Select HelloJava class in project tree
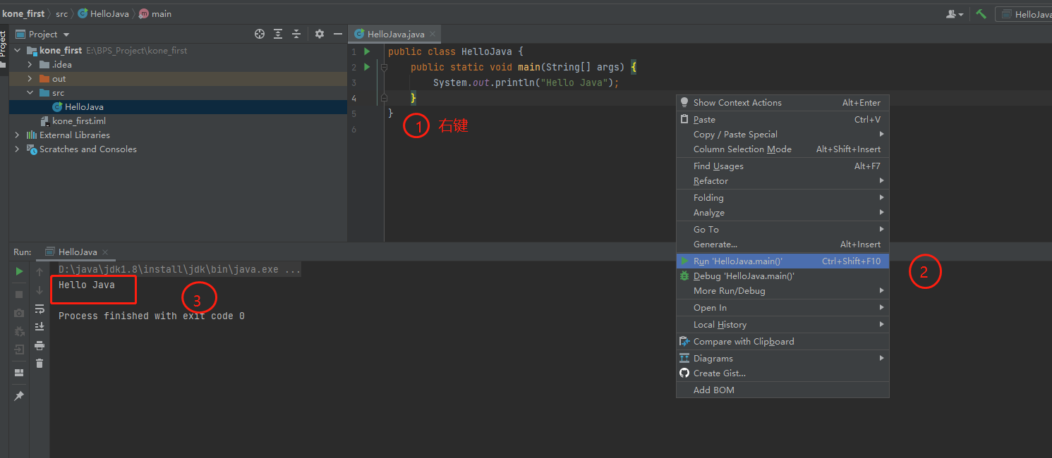Image resolution: width=1052 pixels, height=458 pixels. click(84, 107)
